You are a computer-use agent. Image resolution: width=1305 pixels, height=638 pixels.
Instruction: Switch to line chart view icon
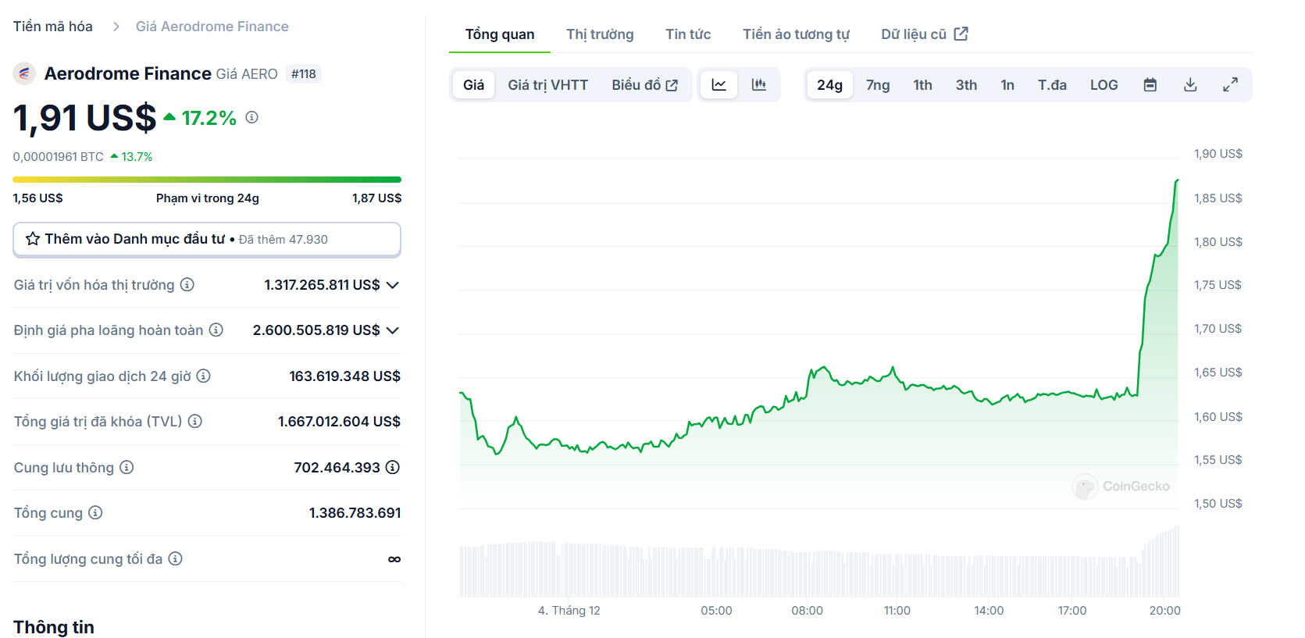(x=719, y=84)
